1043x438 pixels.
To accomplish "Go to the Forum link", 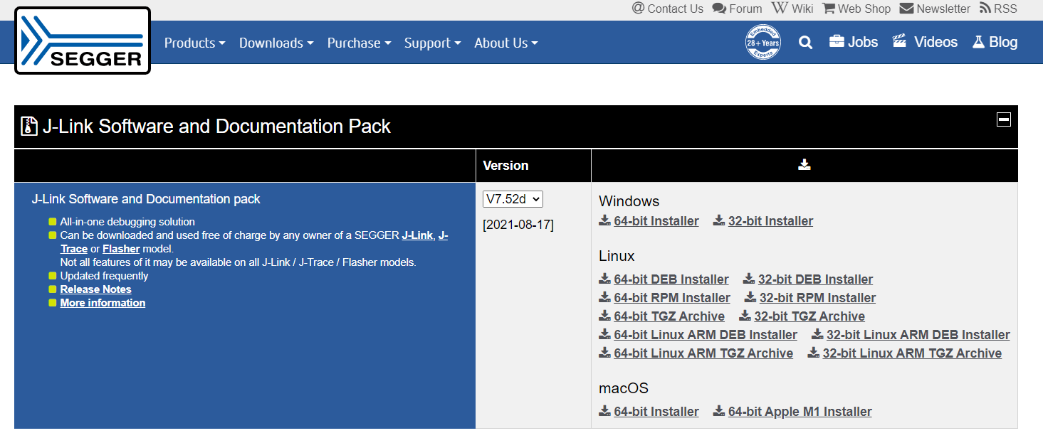I will (737, 9).
